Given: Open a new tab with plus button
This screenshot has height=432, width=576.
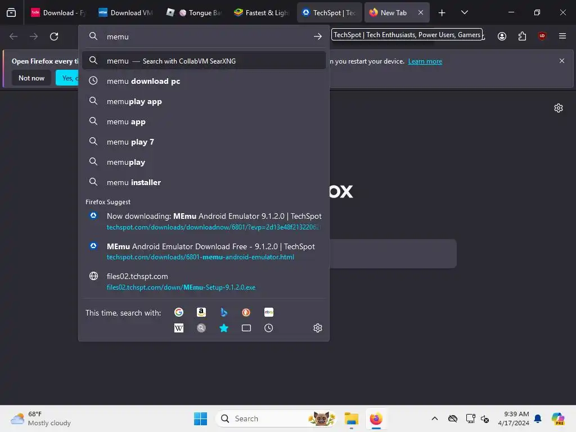Looking at the screenshot, I should tap(442, 12).
